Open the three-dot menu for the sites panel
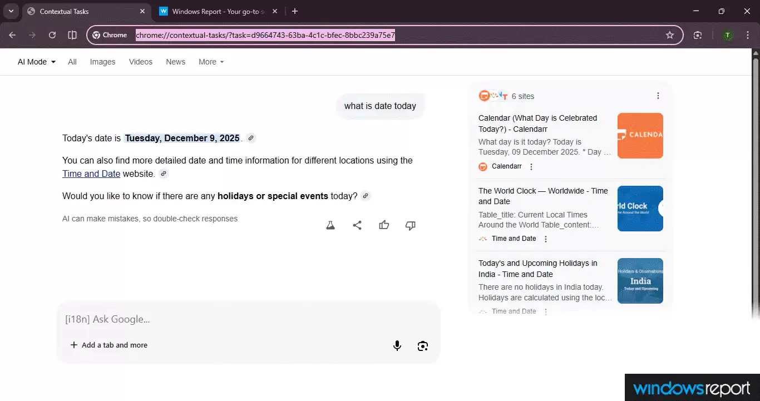The height and width of the screenshot is (401, 760). [x=658, y=96]
